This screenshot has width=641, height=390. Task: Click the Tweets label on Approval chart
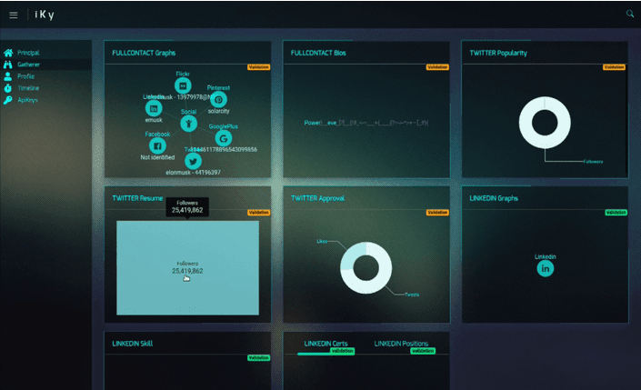(x=412, y=295)
